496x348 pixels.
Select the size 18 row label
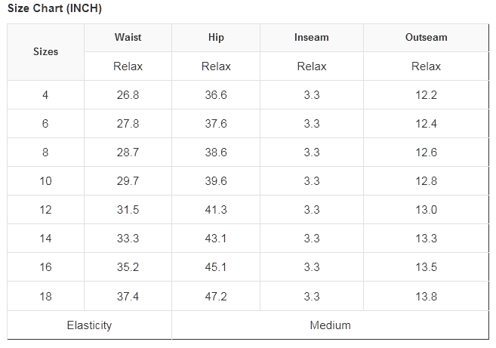[x=45, y=297]
